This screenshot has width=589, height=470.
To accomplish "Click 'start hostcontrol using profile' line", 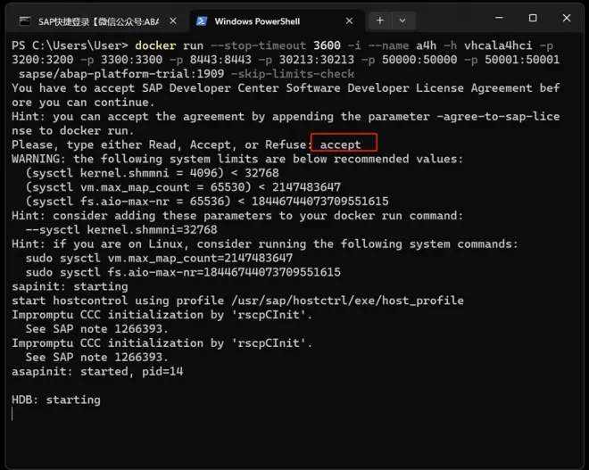I will point(237,301).
